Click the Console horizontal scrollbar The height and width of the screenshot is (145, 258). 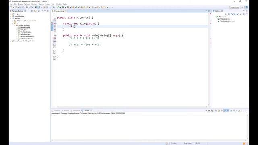pos(149,140)
